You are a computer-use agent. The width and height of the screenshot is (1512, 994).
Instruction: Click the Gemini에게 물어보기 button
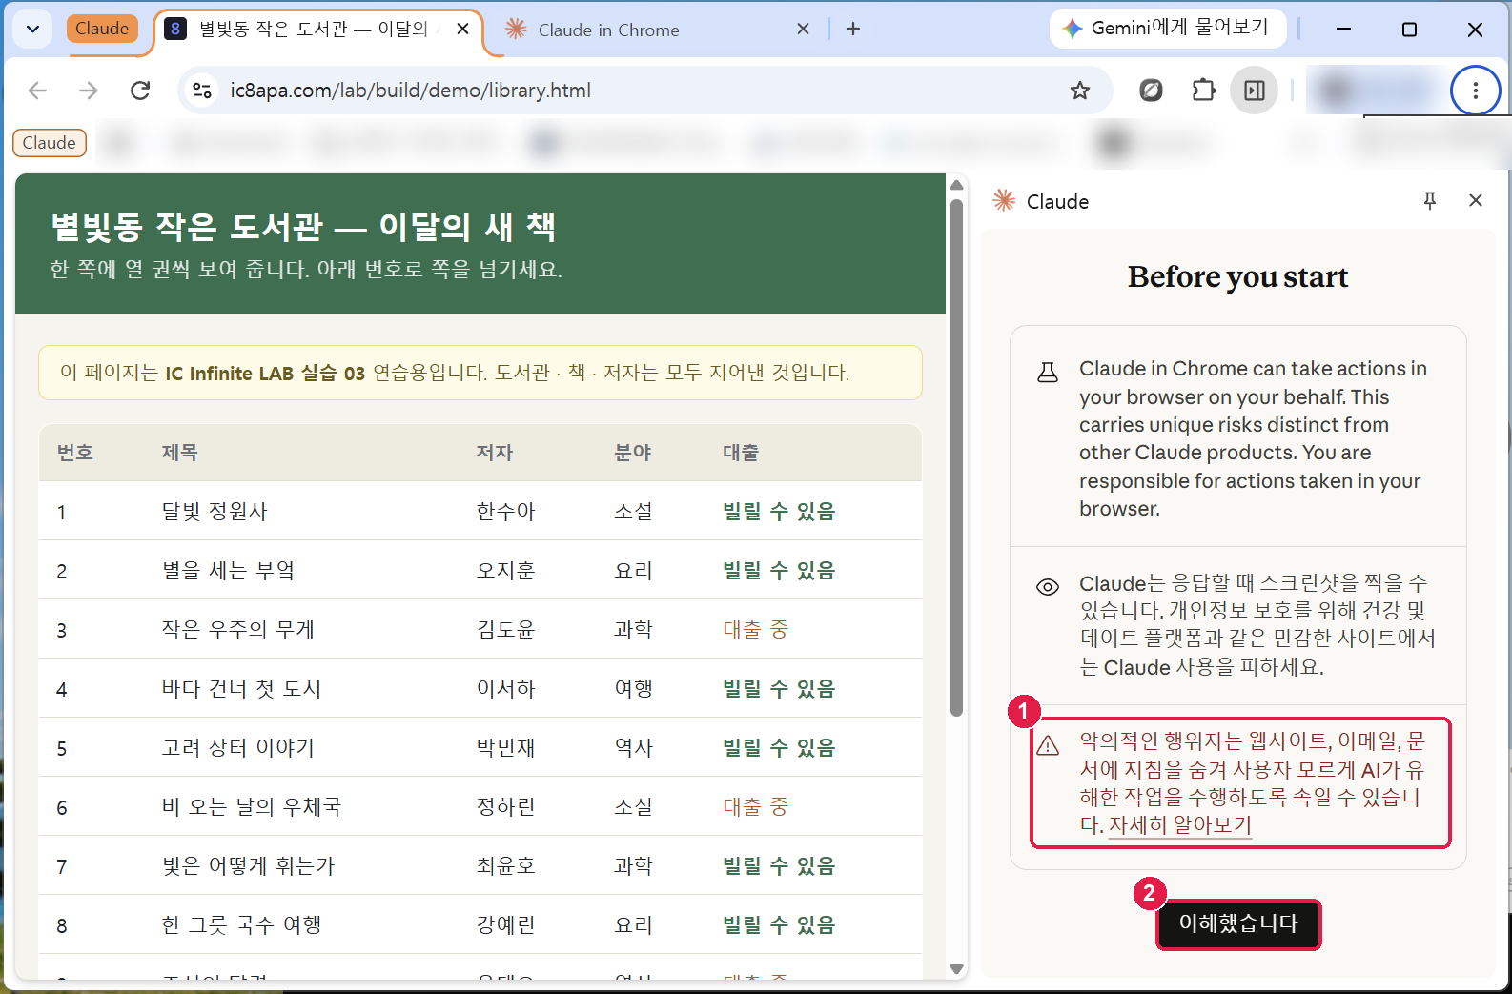point(1168,28)
